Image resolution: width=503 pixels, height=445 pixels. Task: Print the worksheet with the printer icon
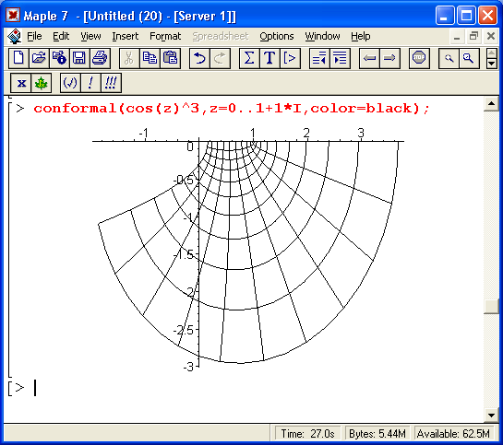(x=100, y=58)
